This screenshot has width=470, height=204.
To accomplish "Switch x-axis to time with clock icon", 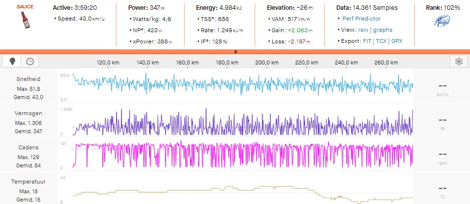I will [x=30, y=61].
